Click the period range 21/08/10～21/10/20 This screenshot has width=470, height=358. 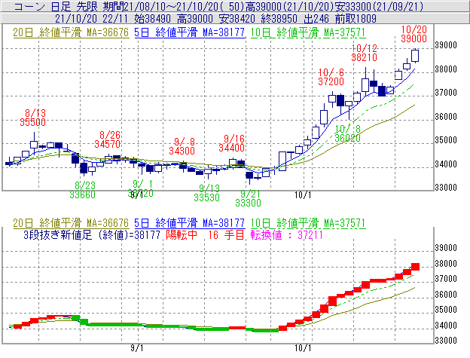click(x=172, y=6)
